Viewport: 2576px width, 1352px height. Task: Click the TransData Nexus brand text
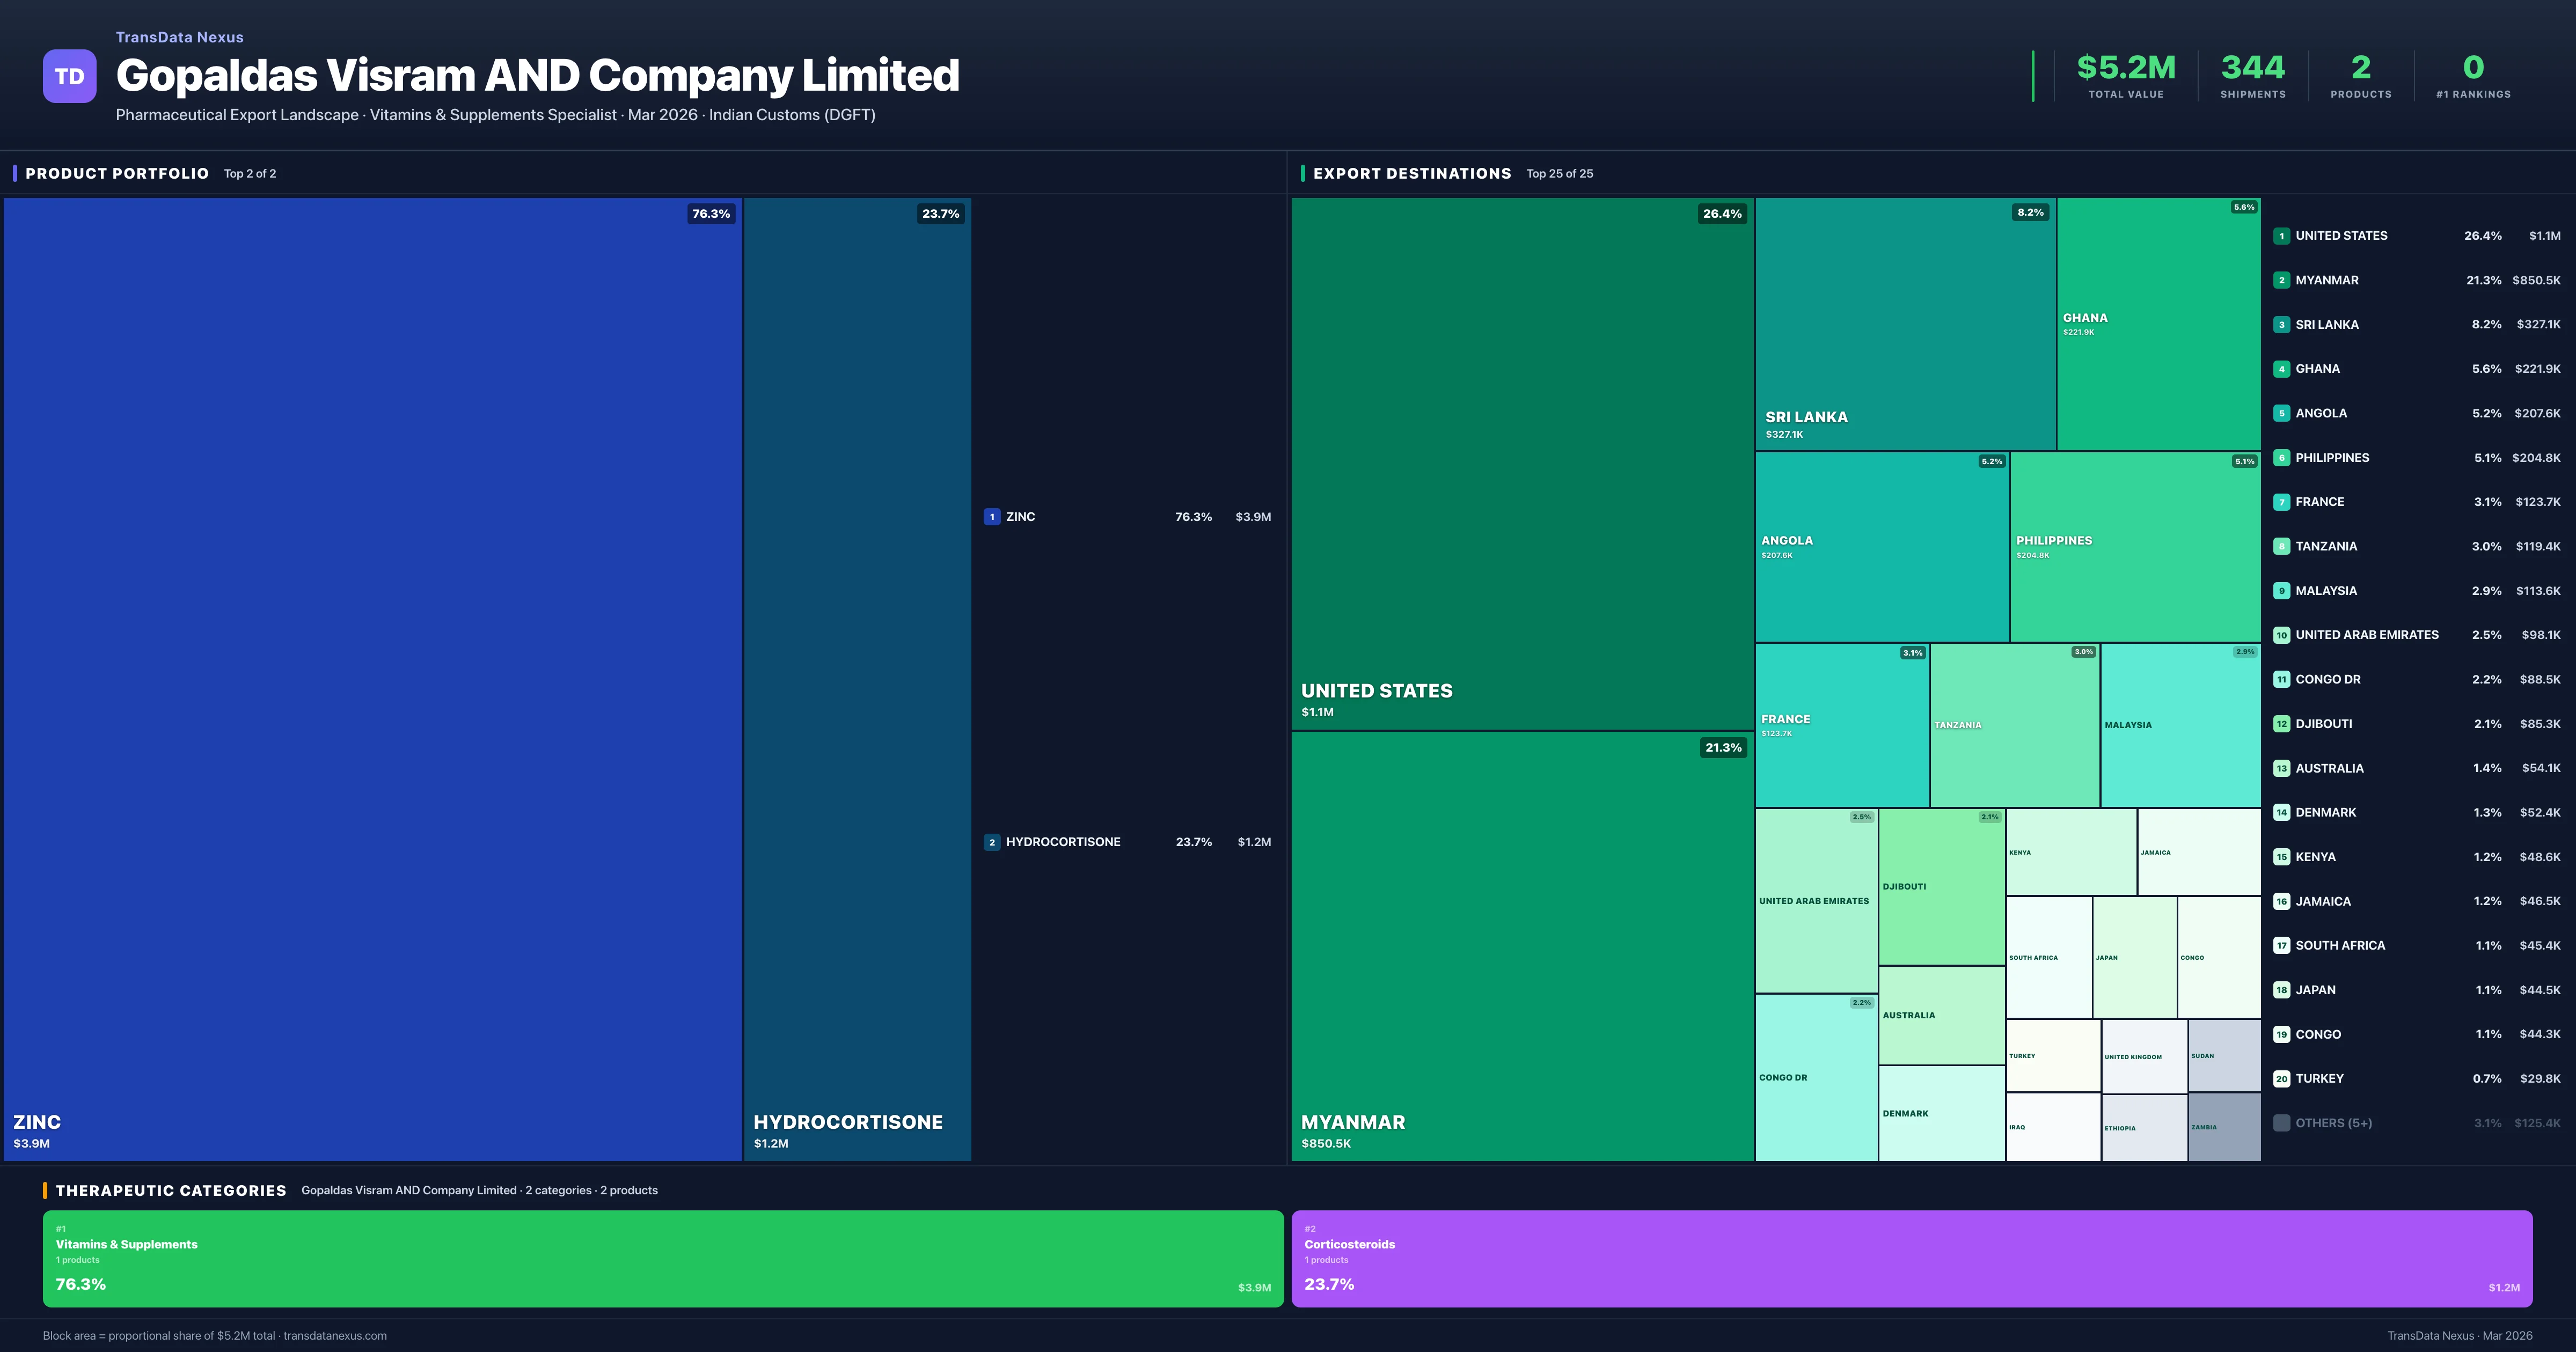pyautogui.click(x=179, y=37)
